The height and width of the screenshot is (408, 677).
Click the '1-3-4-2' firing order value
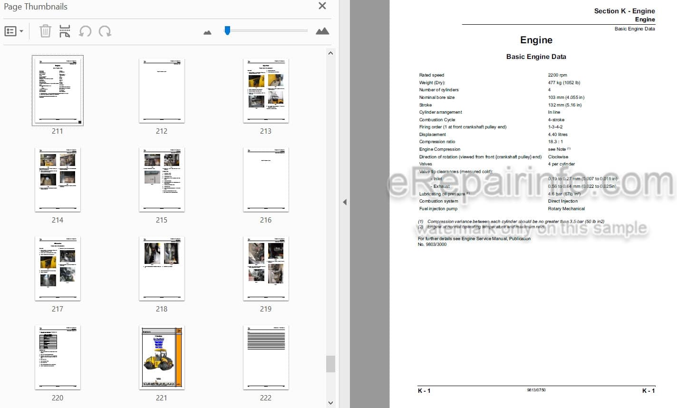coord(555,127)
